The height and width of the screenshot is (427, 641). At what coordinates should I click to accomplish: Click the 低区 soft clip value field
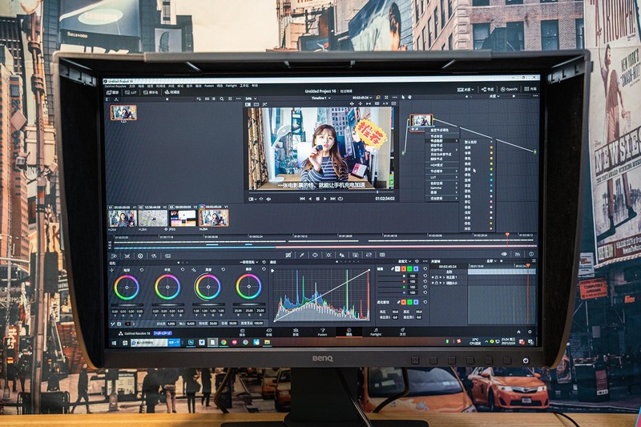point(395,312)
